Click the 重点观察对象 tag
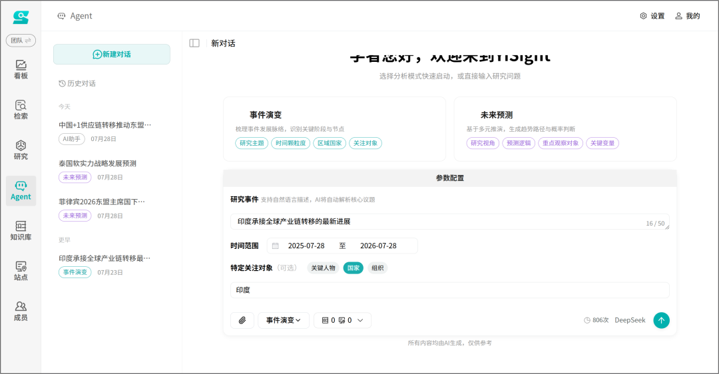The width and height of the screenshot is (719, 374). (561, 143)
